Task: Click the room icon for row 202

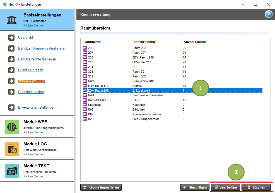Action: 85,48
